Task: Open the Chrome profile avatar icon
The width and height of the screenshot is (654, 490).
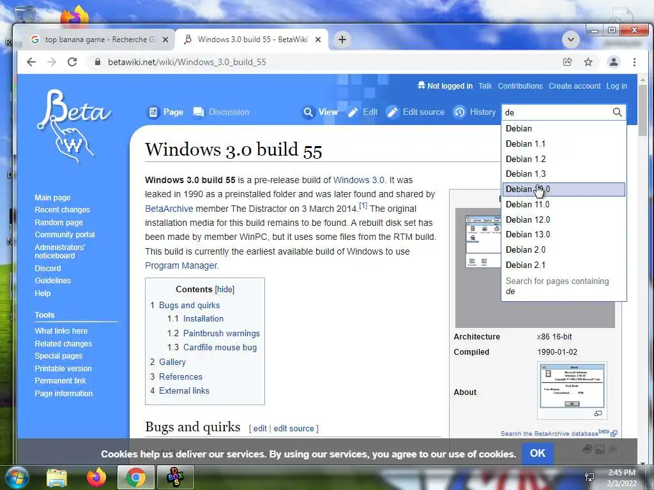Action: click(x=614, y=62)
